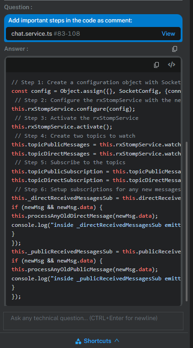The width and height of the screenshot is (193, 348).
Task: Click the answer panel vertical scrollbar
Action: [187, 221]
